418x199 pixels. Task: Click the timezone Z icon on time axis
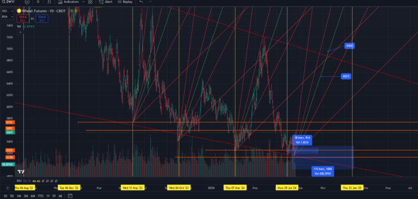click(x=7, y=188)
